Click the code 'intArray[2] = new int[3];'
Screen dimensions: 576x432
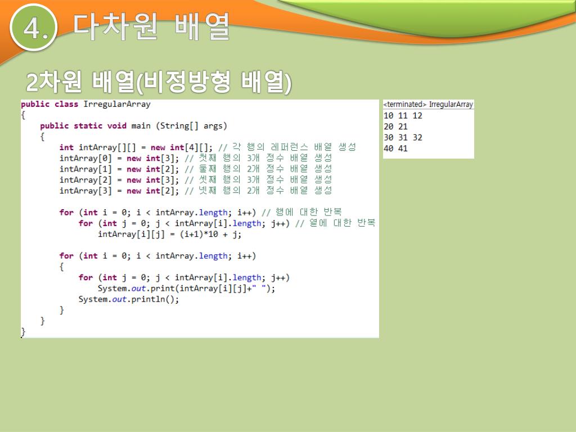pos(119,180)
